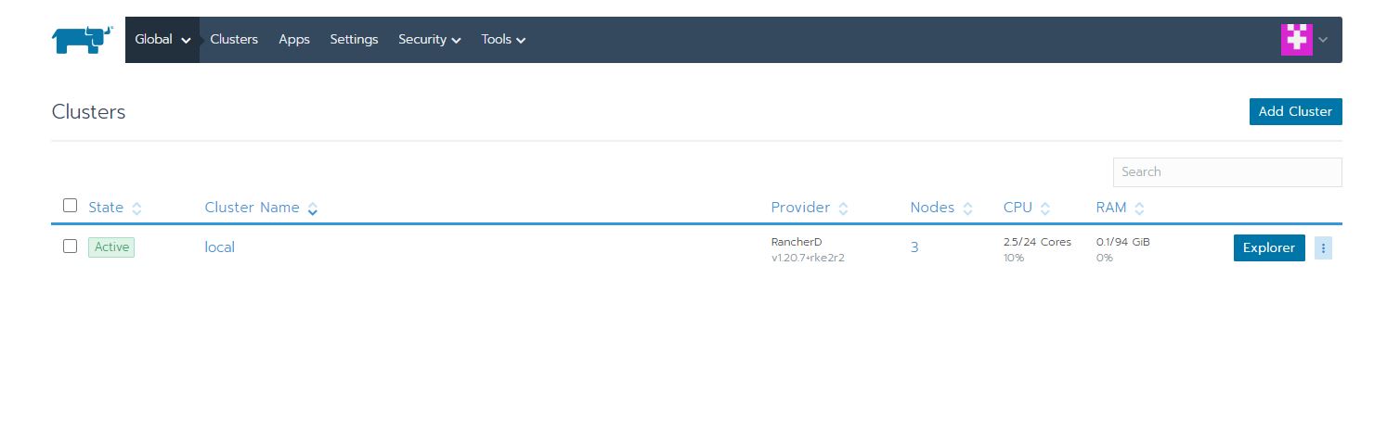Click the Active state badge
Image resolution: width=1387 pixels, height=443 pixels.
tap(111, 247)
